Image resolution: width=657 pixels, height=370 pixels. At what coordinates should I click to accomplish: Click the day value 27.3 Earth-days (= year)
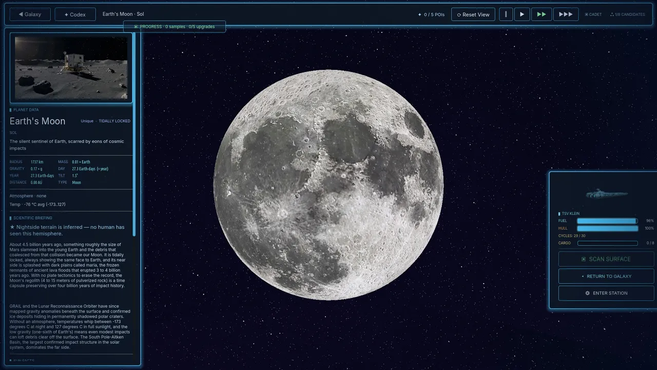[90, 169]
